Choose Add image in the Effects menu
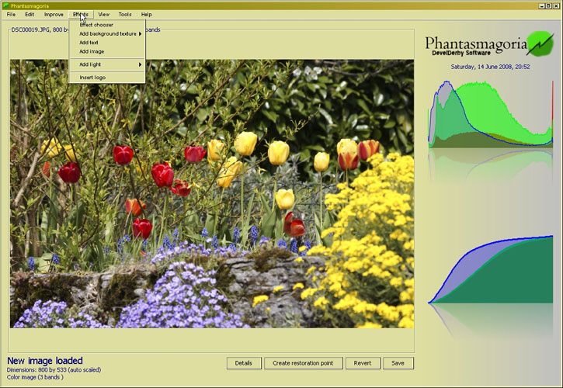Viewport: 563px width, 388px height. 92,51
